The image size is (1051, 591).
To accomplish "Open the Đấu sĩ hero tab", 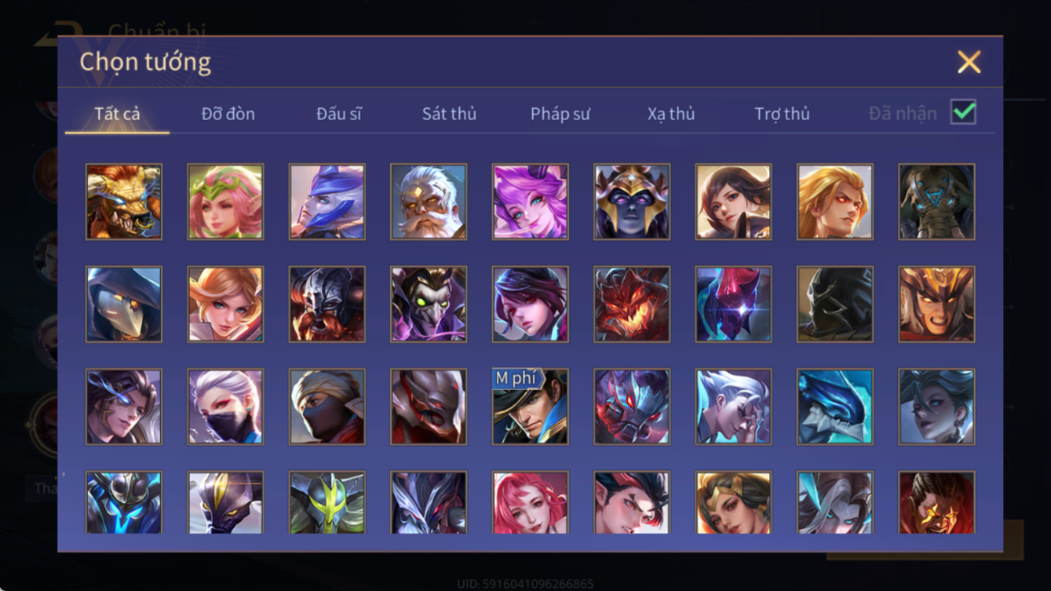I will click(339, 114).
